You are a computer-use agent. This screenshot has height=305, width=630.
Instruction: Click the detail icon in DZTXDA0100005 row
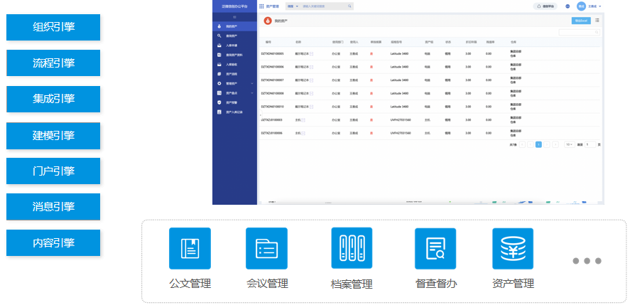pyautogui.click(x=311, y=53)
